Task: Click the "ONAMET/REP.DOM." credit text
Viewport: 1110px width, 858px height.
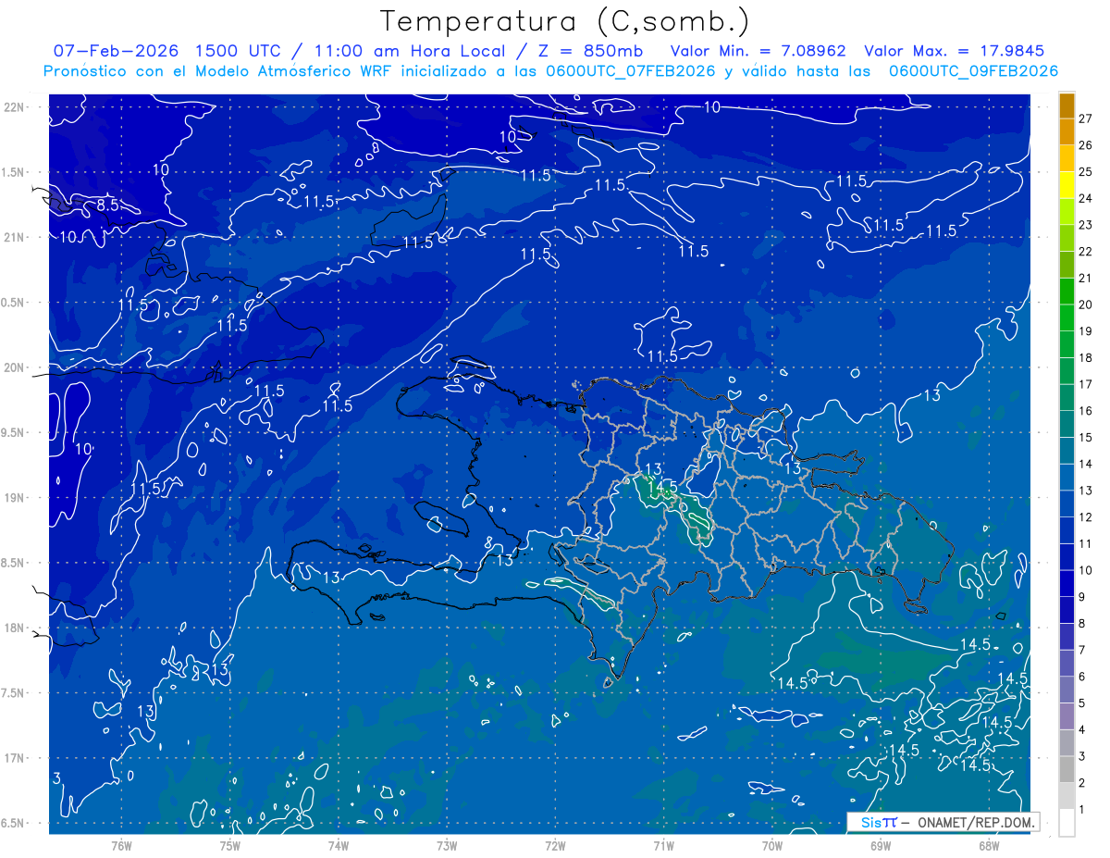Action: pos(977,822)
